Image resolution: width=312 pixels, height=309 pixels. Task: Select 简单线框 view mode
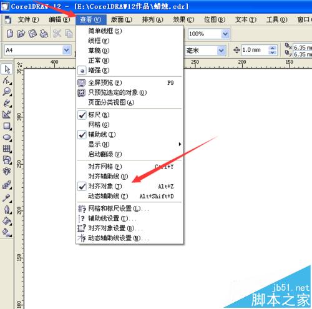tap(130, 31)
